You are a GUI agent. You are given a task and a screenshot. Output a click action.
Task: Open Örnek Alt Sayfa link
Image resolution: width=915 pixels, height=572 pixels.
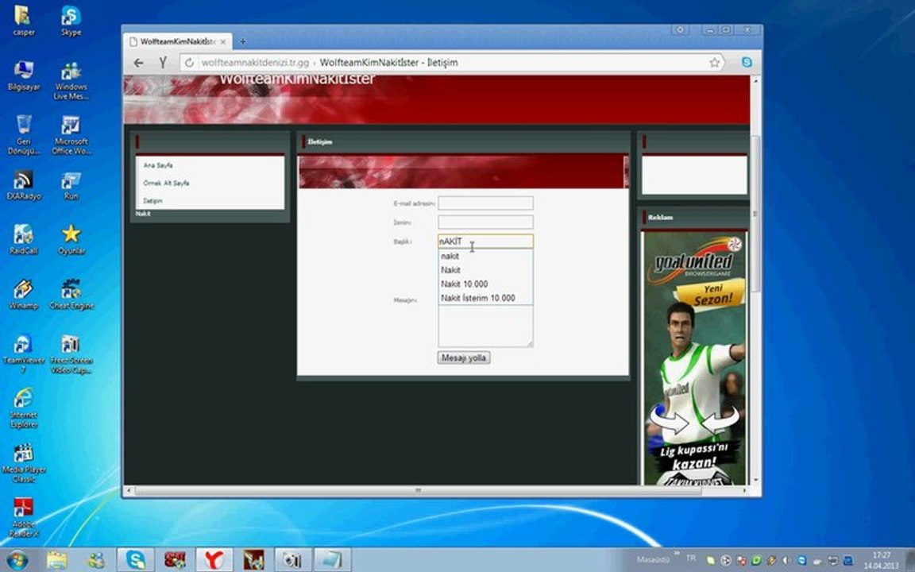point(166,183)
